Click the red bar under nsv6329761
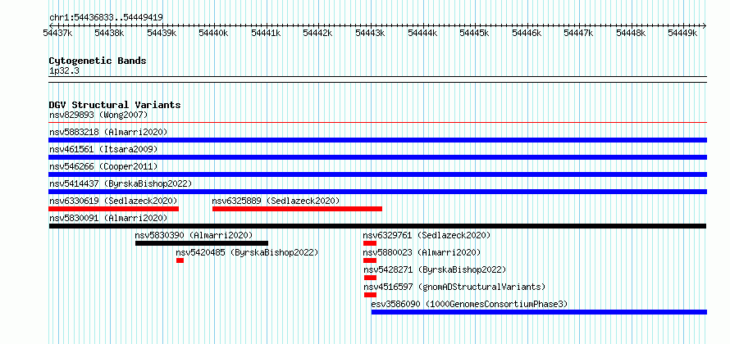730x344 pixels. (x=370, y=243)
